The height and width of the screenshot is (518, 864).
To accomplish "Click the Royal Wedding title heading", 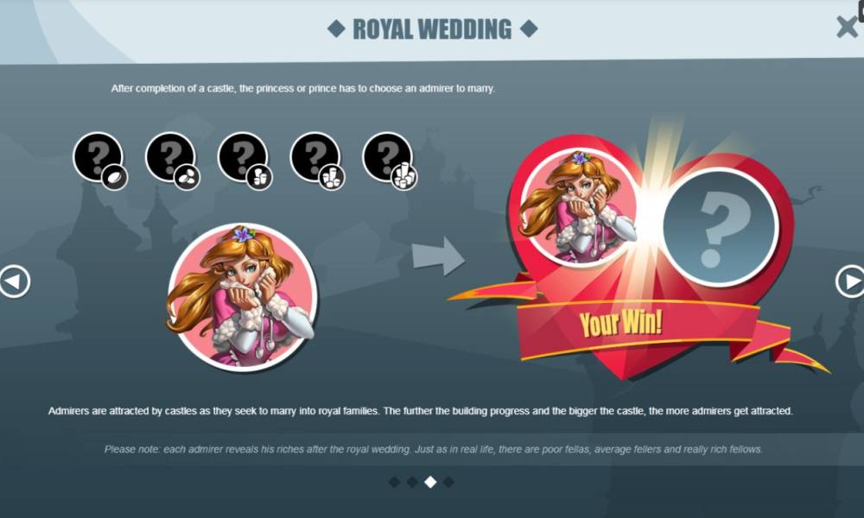I will click(x=432, y=29).
